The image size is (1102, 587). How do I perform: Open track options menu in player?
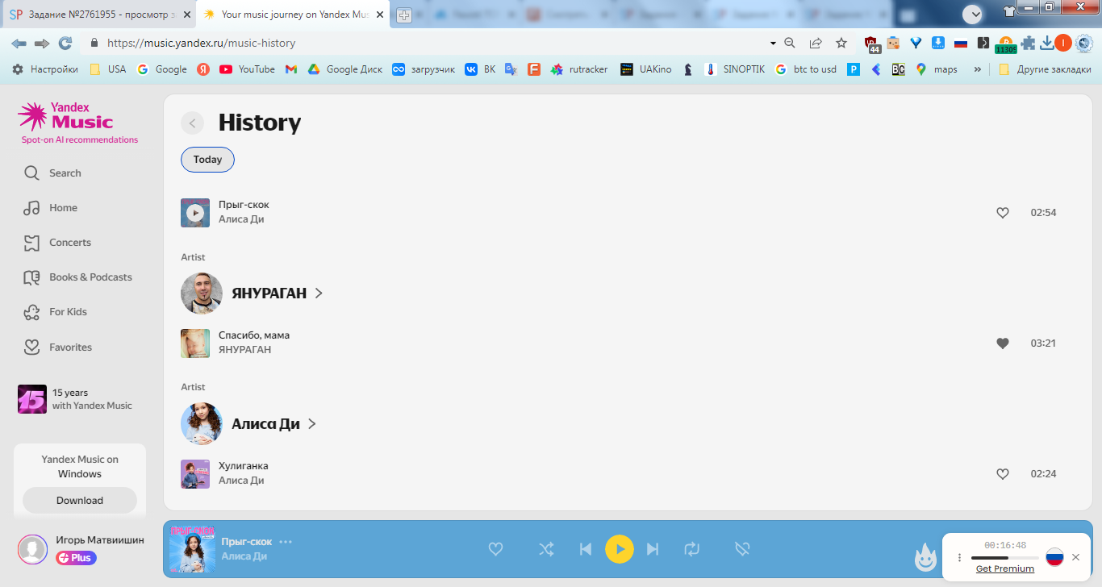[x=286, y=542]
